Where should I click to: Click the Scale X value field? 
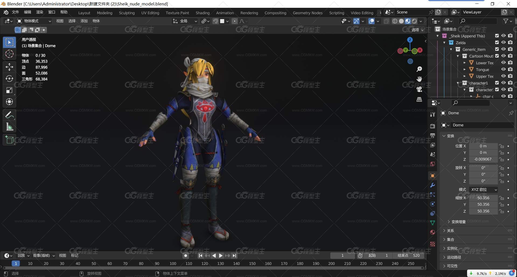tap(483, 198)
